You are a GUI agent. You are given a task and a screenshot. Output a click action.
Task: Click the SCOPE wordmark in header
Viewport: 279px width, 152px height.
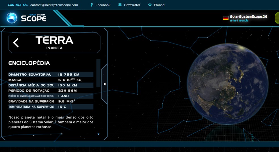(34, 18)
